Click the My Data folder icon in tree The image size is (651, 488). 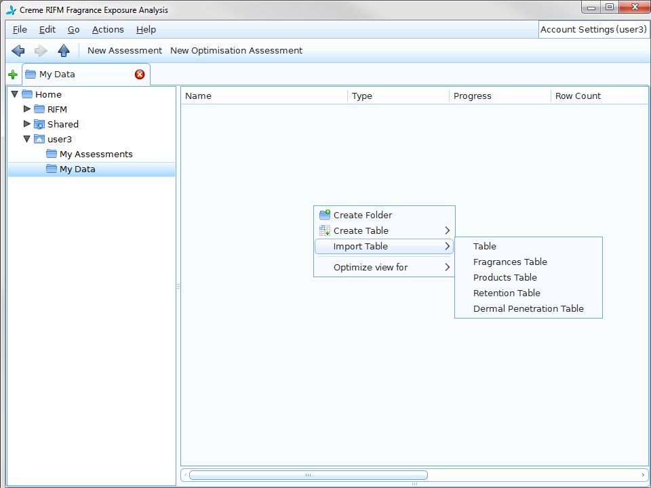pos(52,169)
